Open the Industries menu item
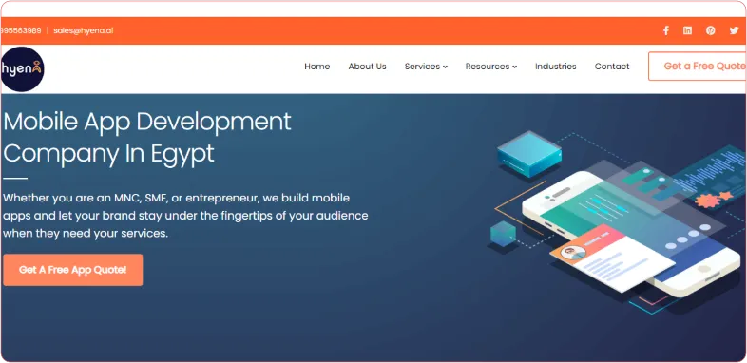 pos(555,67)
